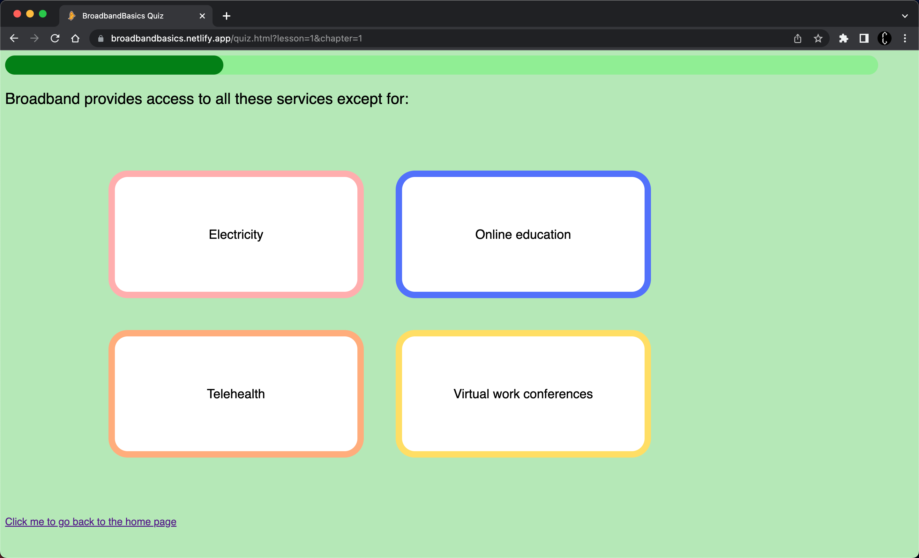Choose the Electricity answer
The image size is (919, 558).
[236, 234]
